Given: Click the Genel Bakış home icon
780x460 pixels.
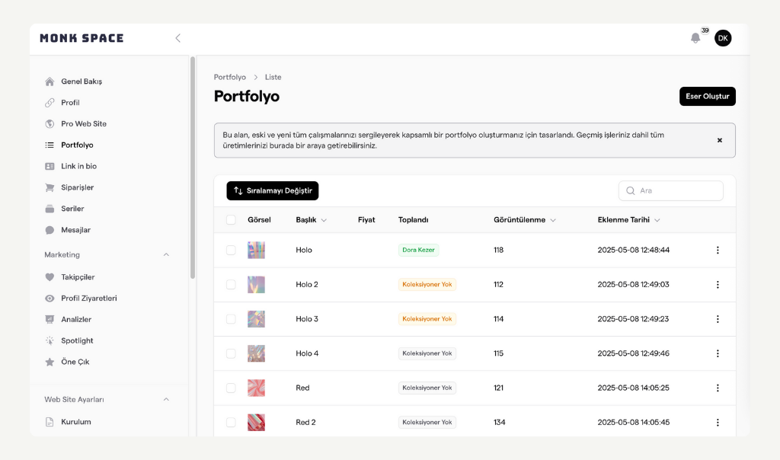Looking at the screenshot, I should pyautogui.click(x=50, y=81).
